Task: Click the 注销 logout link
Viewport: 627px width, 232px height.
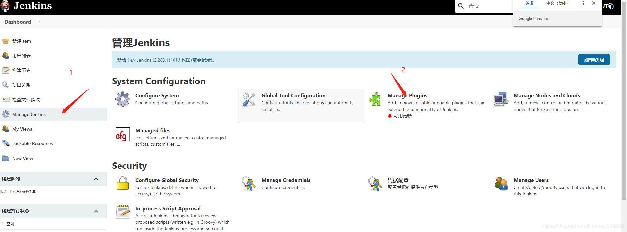Action: point(608,6)
